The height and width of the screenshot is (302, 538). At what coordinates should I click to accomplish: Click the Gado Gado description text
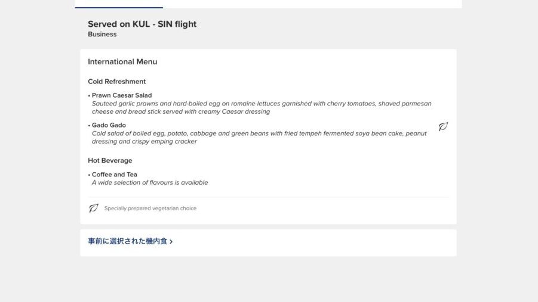(x=259, y=138)
